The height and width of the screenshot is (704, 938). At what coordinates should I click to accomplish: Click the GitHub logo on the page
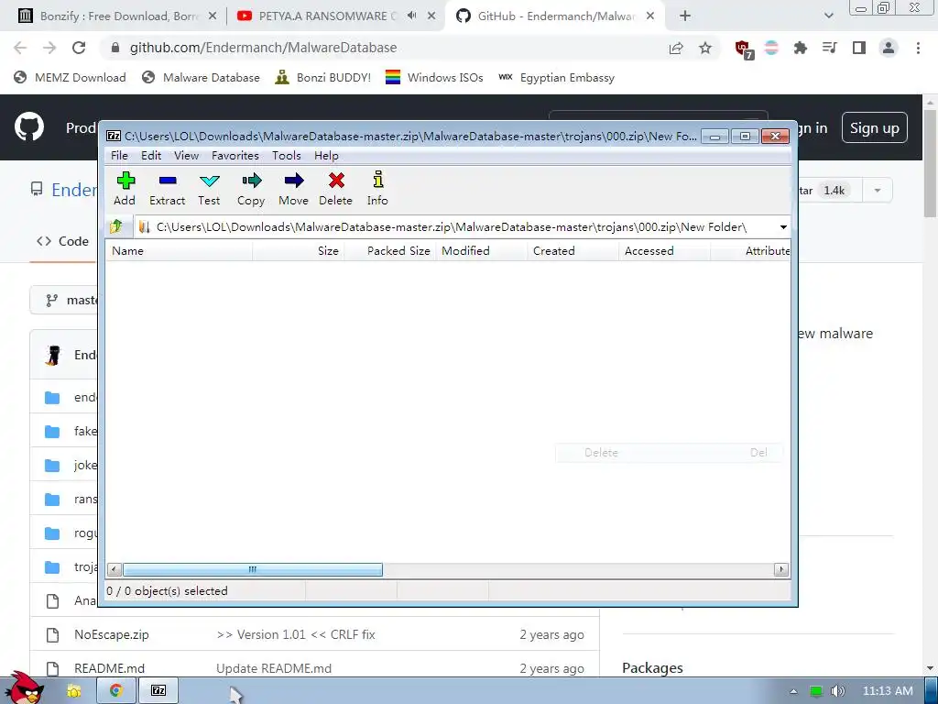[29, 126]
